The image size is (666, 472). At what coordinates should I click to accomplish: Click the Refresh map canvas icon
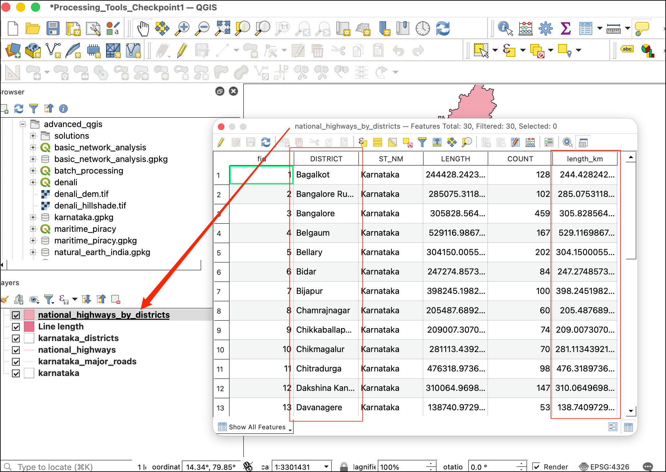tap(443, 29)
